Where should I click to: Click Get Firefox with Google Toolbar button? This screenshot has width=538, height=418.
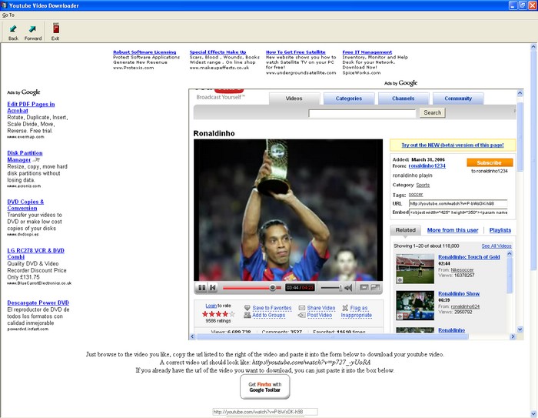point(265,387)
